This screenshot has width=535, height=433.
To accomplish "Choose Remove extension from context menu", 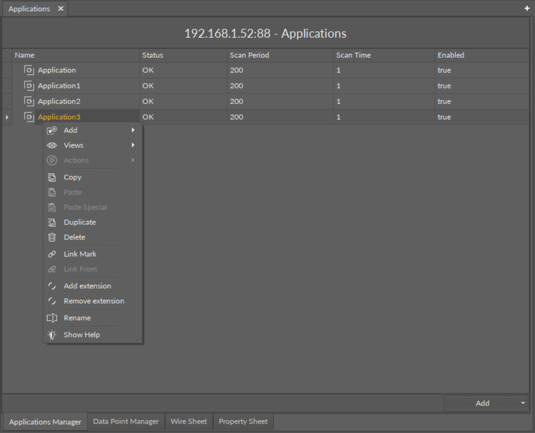I will (94, 301).
